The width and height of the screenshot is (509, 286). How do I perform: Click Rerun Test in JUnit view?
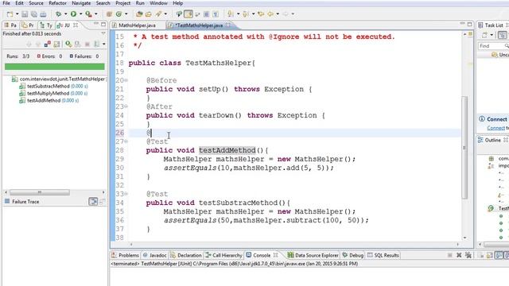click(68, 44)
